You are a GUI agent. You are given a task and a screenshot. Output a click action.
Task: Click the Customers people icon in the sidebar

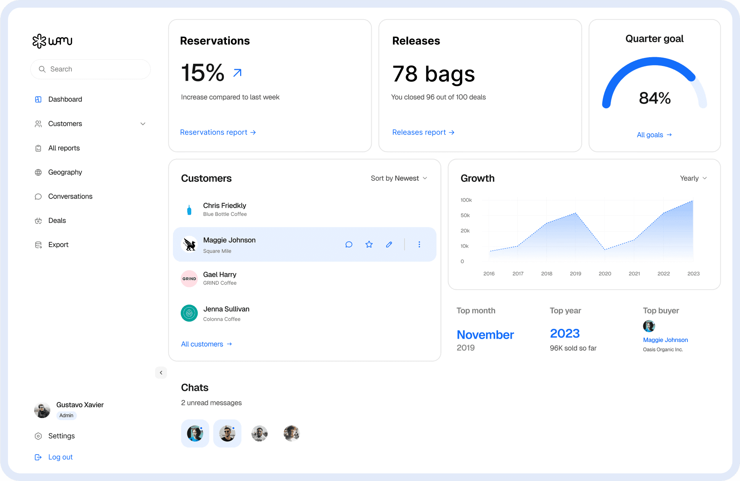[x=38, y=124]
